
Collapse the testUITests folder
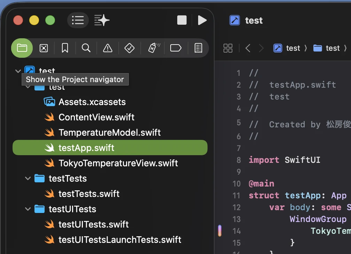[x=28, y=209]
